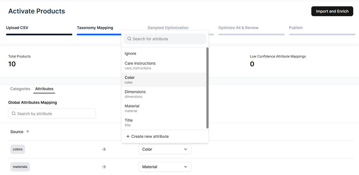Click the mapping arrow on the colors row
The height and width of the screenshot is (175, 359).
pos(104,149)
